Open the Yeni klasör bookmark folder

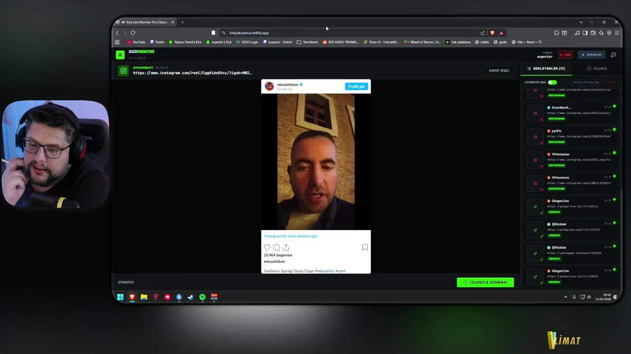pyautogui.click(x=308, y=42)
